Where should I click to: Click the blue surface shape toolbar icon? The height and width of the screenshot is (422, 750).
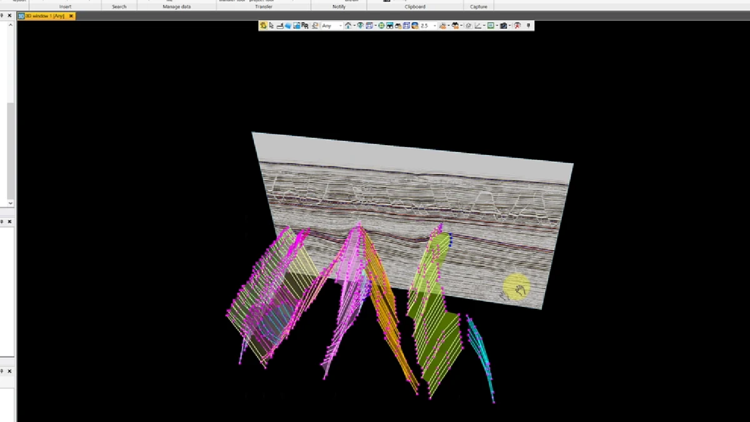(288, 26)
